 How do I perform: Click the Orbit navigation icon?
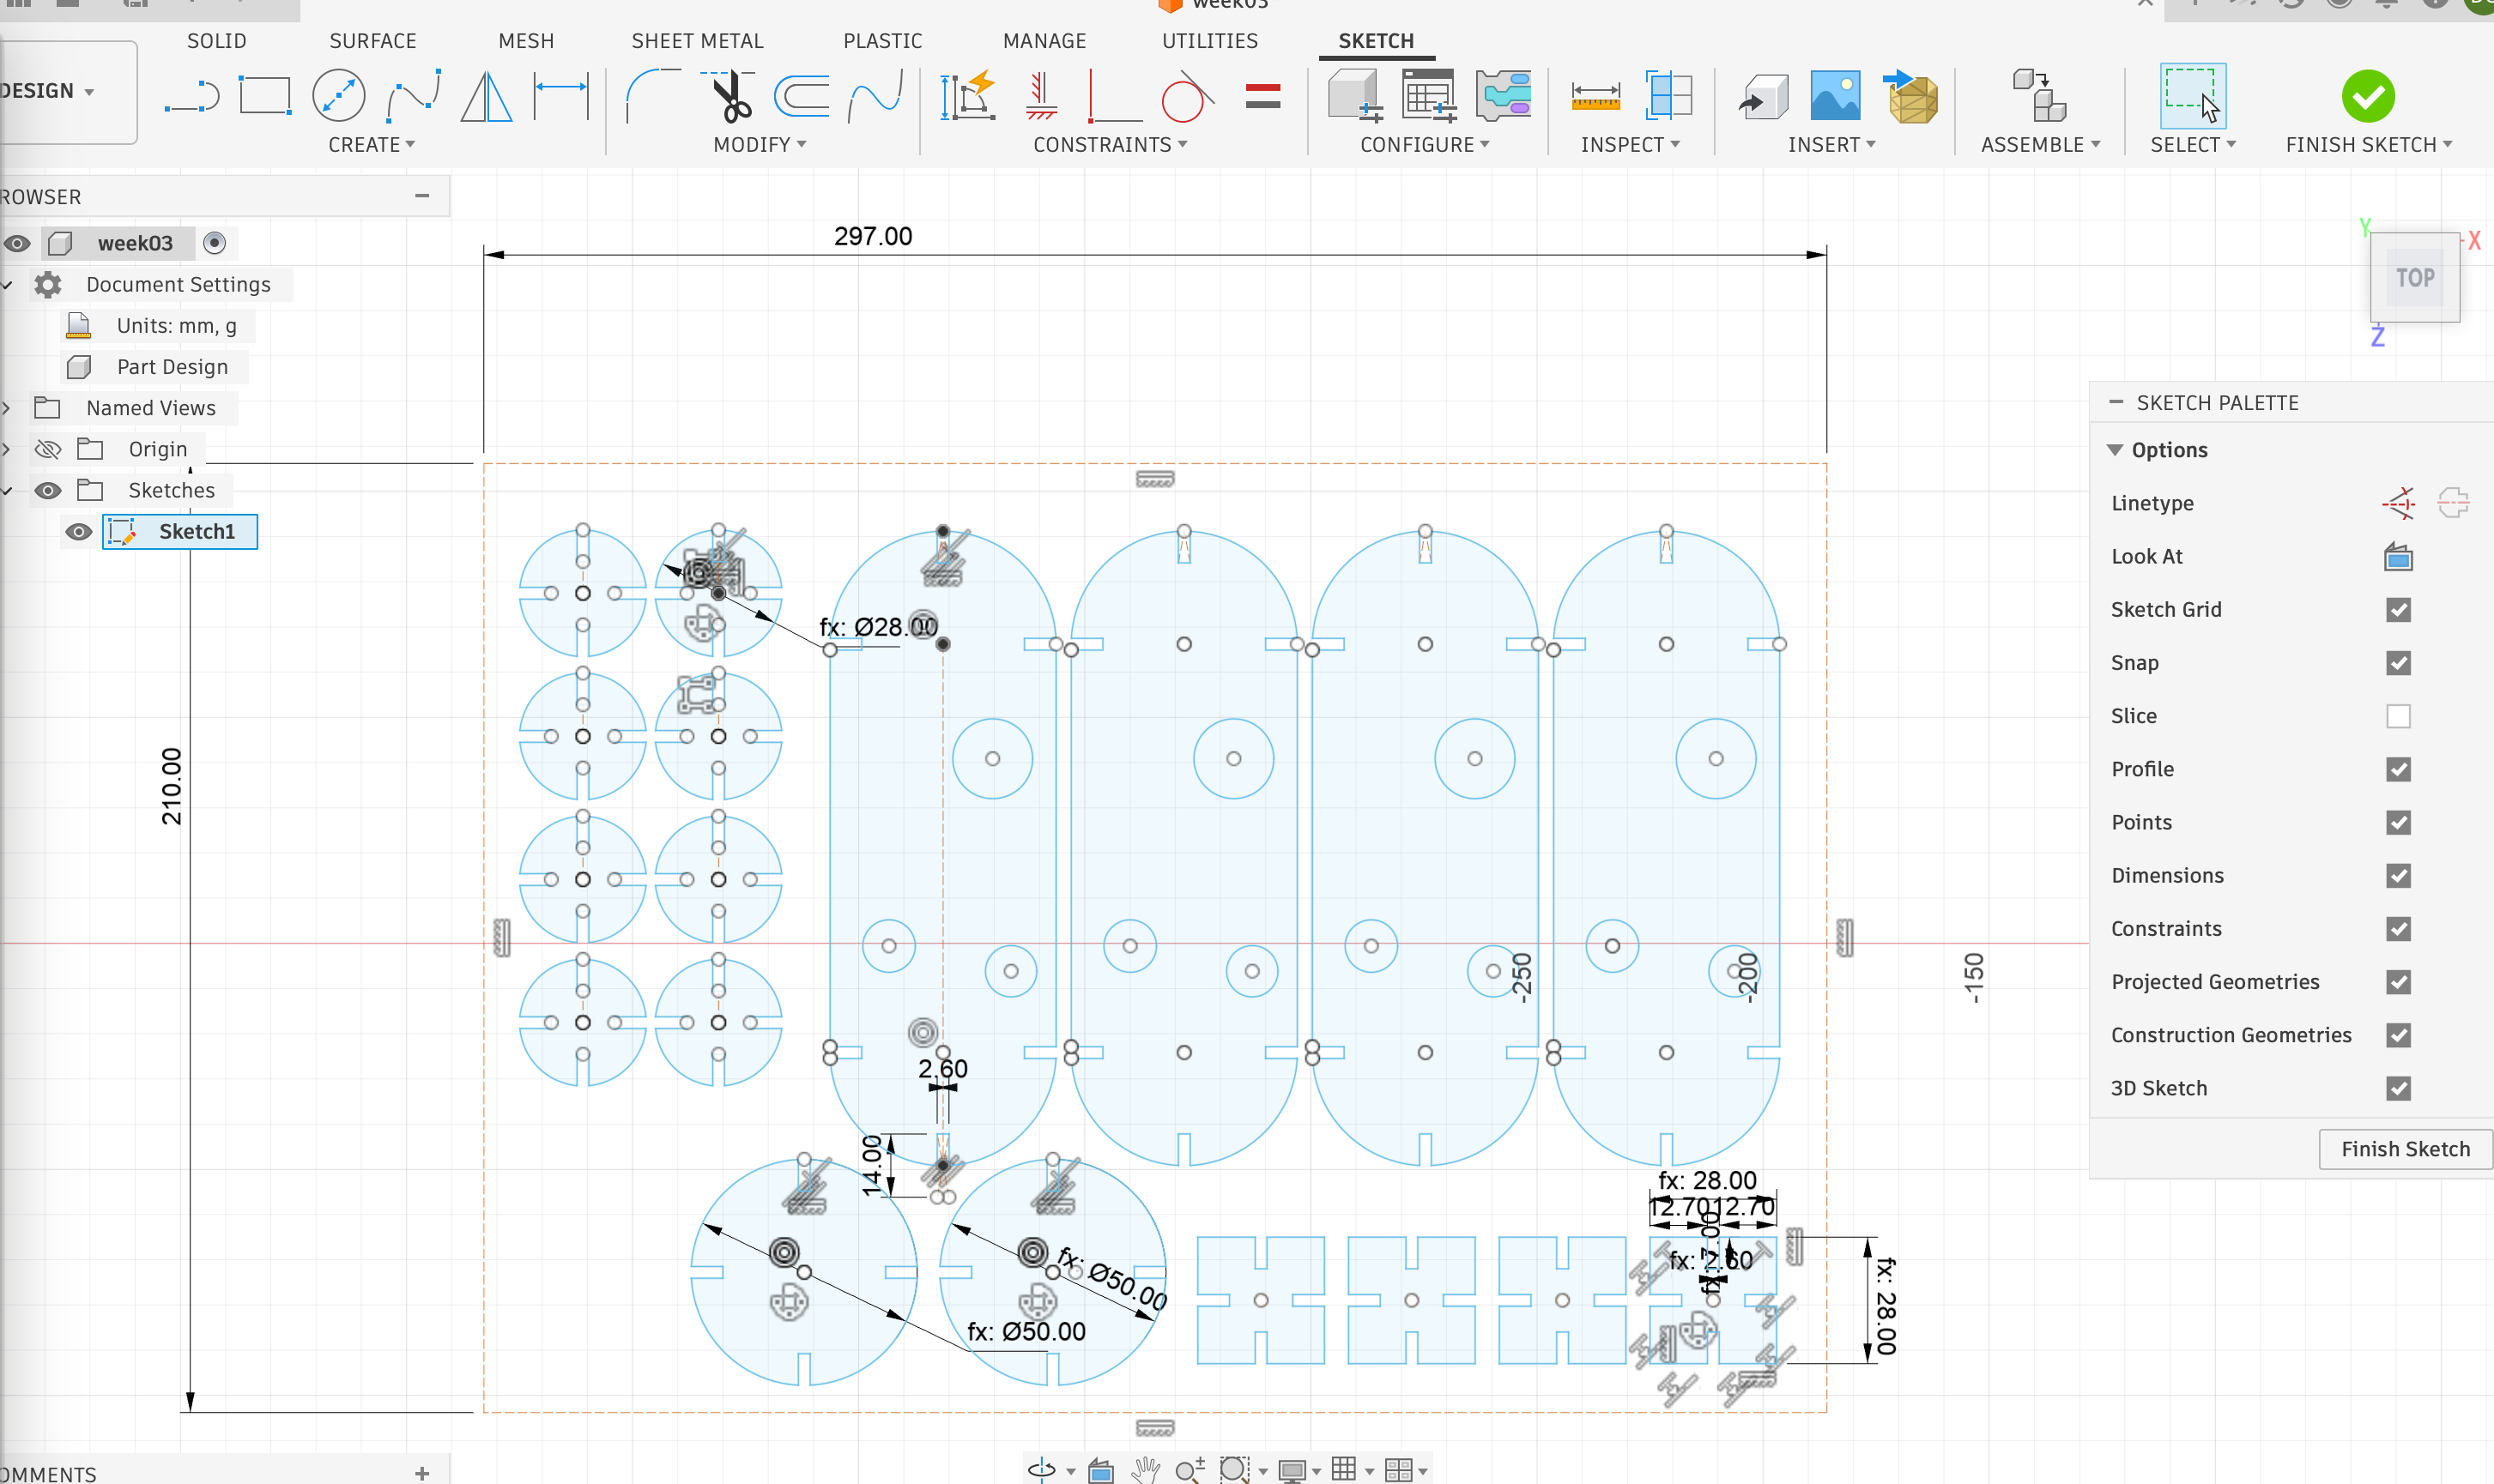(x=1041, y=1469)
